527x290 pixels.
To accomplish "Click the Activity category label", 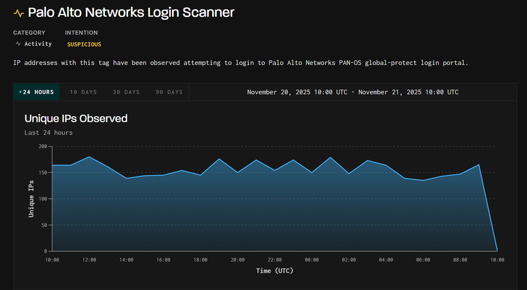I will 38,44.
